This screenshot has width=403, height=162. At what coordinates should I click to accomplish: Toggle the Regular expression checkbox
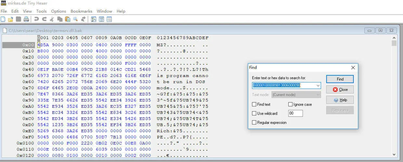coord(254,123)
